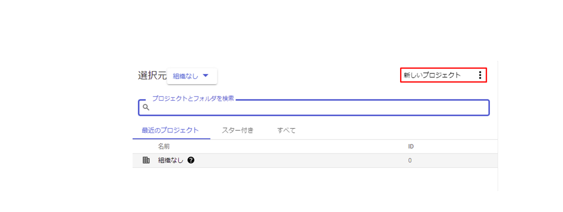Open the three-dot more options menu

pos(480,75)
